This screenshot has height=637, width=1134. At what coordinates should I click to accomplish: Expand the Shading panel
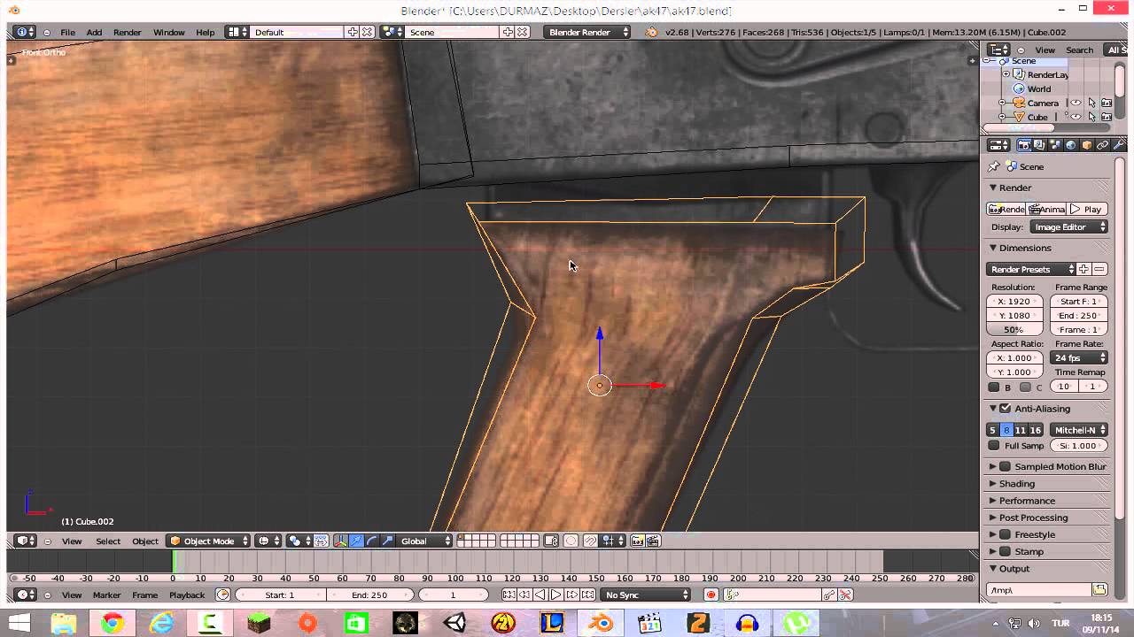[x=1017, y=484]
